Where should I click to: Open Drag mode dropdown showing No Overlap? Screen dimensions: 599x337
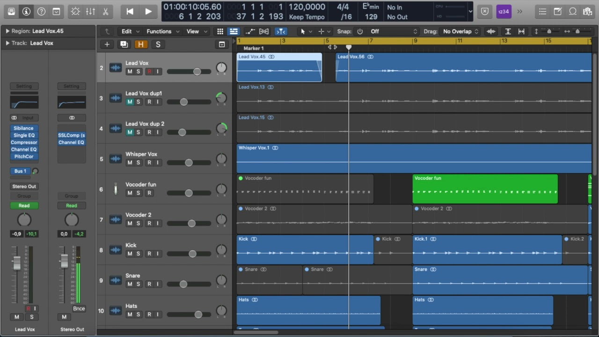tap(460, 31)
